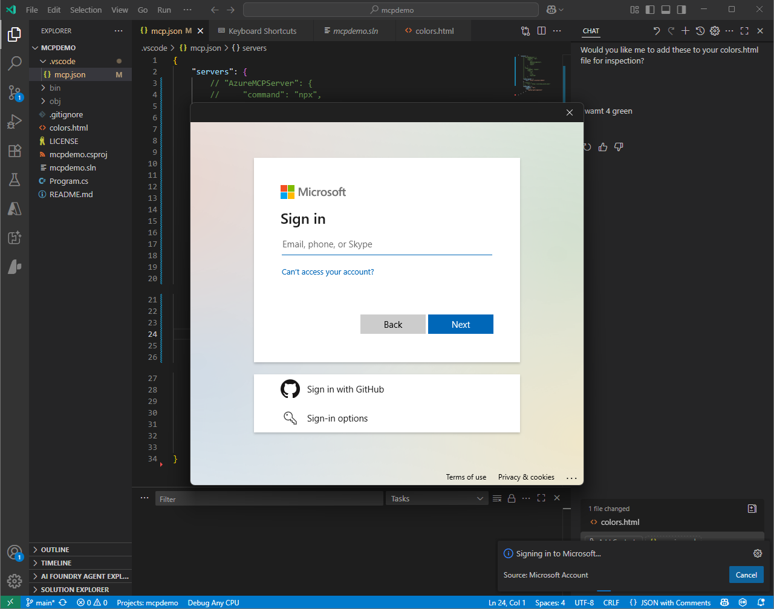
Task: Open the Azure sidebar icon
Action: [15, 209]
